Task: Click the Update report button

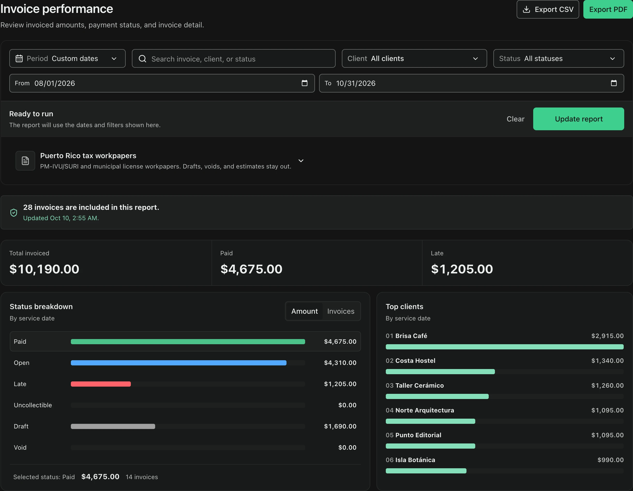Action: tap(578, 119)
